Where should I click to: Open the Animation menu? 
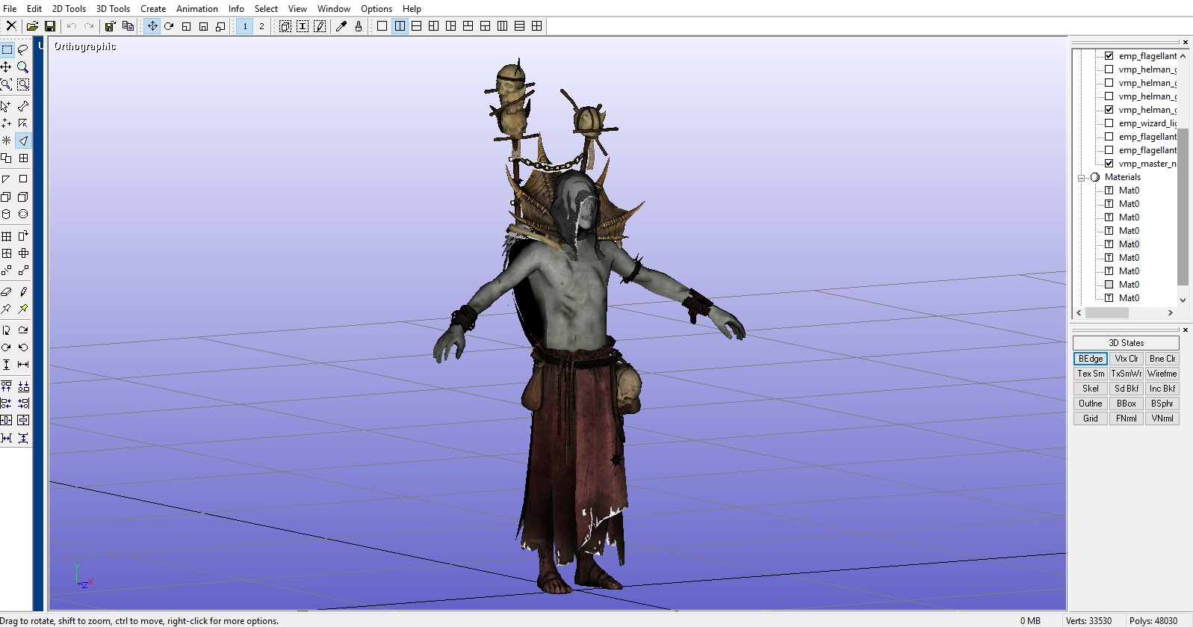(x=196, y=9)
